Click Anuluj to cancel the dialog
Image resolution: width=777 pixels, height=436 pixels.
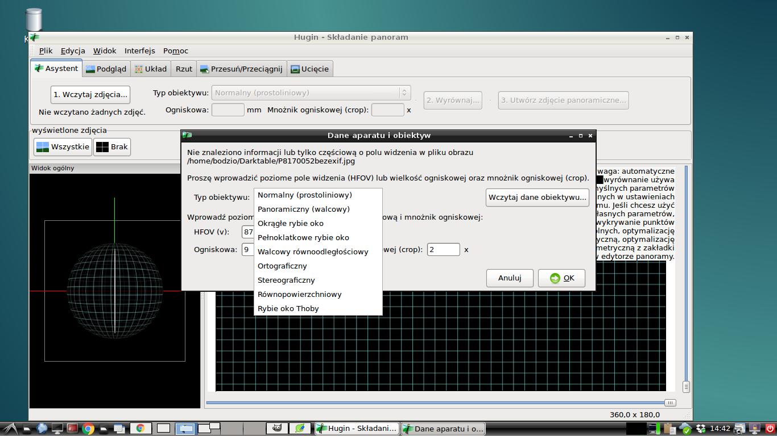[509, 278]
